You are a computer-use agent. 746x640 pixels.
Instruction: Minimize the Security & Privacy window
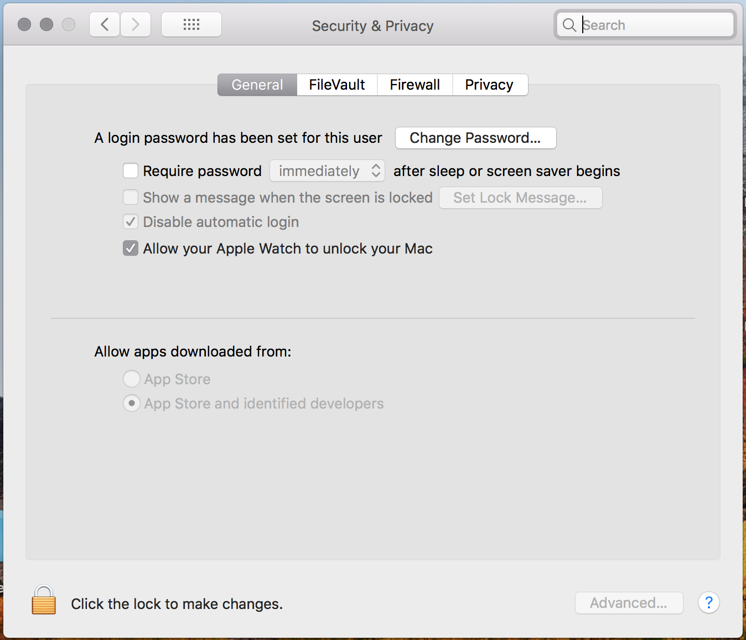[x=46, y=24]
